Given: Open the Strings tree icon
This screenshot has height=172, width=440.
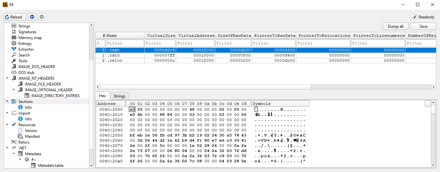Looking at the screenshot, I should 14,26.
